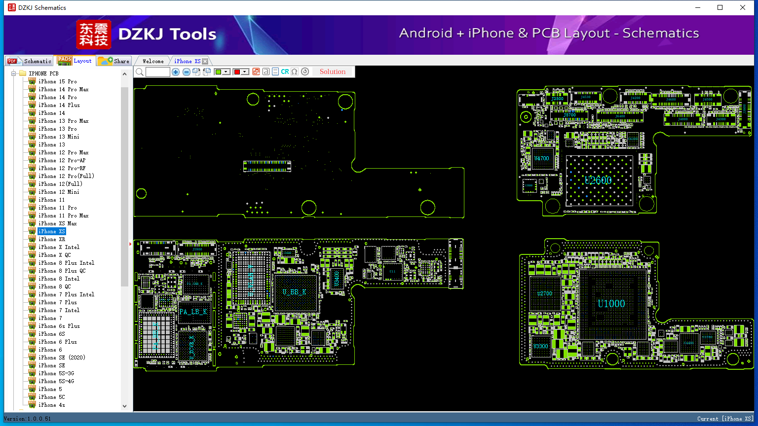Select iPhone 4s in the tree
Screen dimensions: 758x426
click(x=51, y=405)
